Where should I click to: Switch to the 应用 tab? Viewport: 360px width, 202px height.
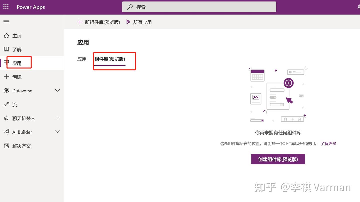82,59
